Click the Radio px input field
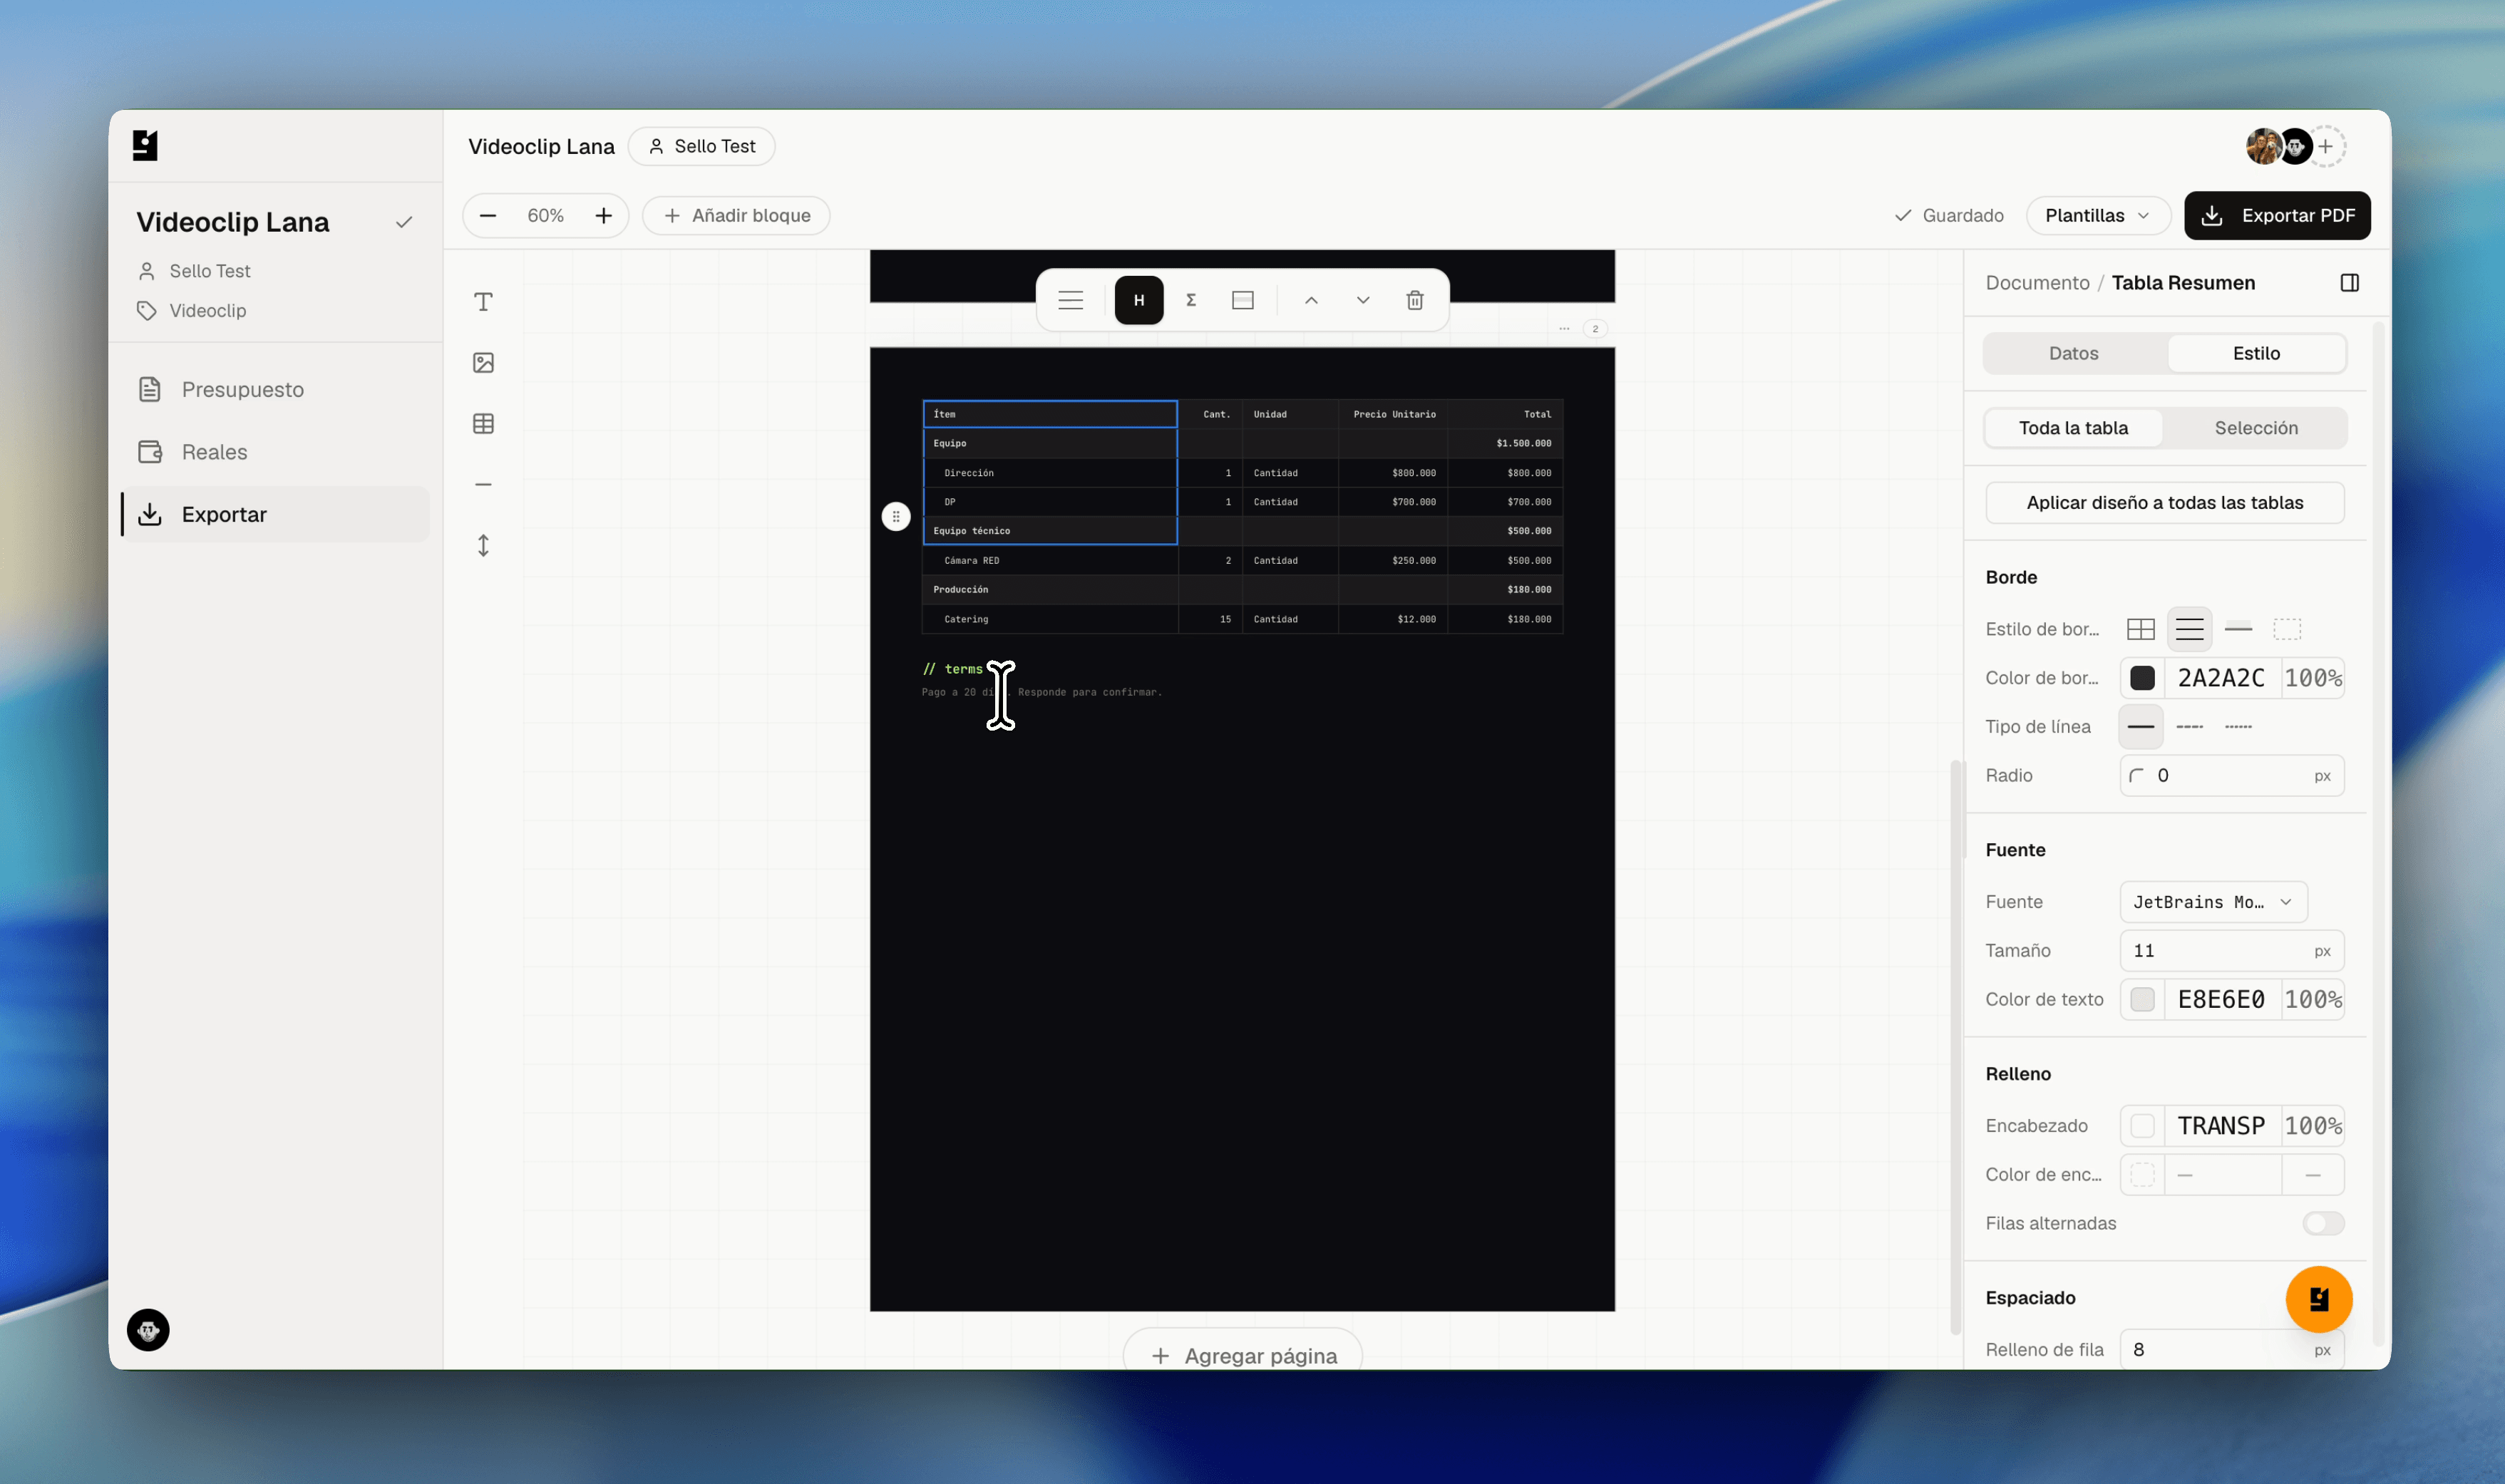 pyautogui.click(x=2232, y=776)
